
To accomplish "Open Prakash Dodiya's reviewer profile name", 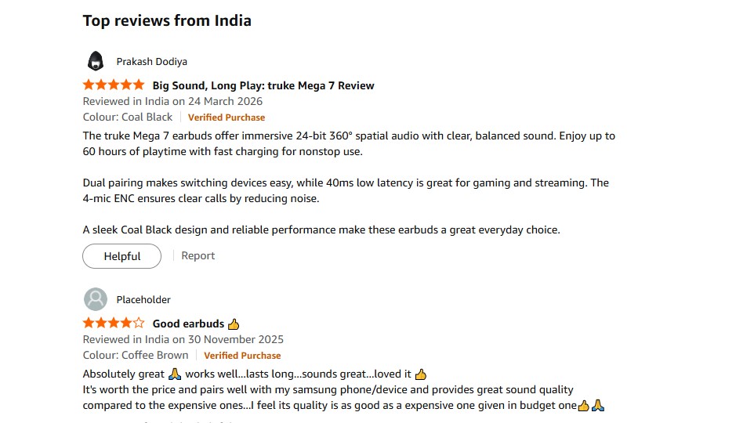I will click(151, 61).
